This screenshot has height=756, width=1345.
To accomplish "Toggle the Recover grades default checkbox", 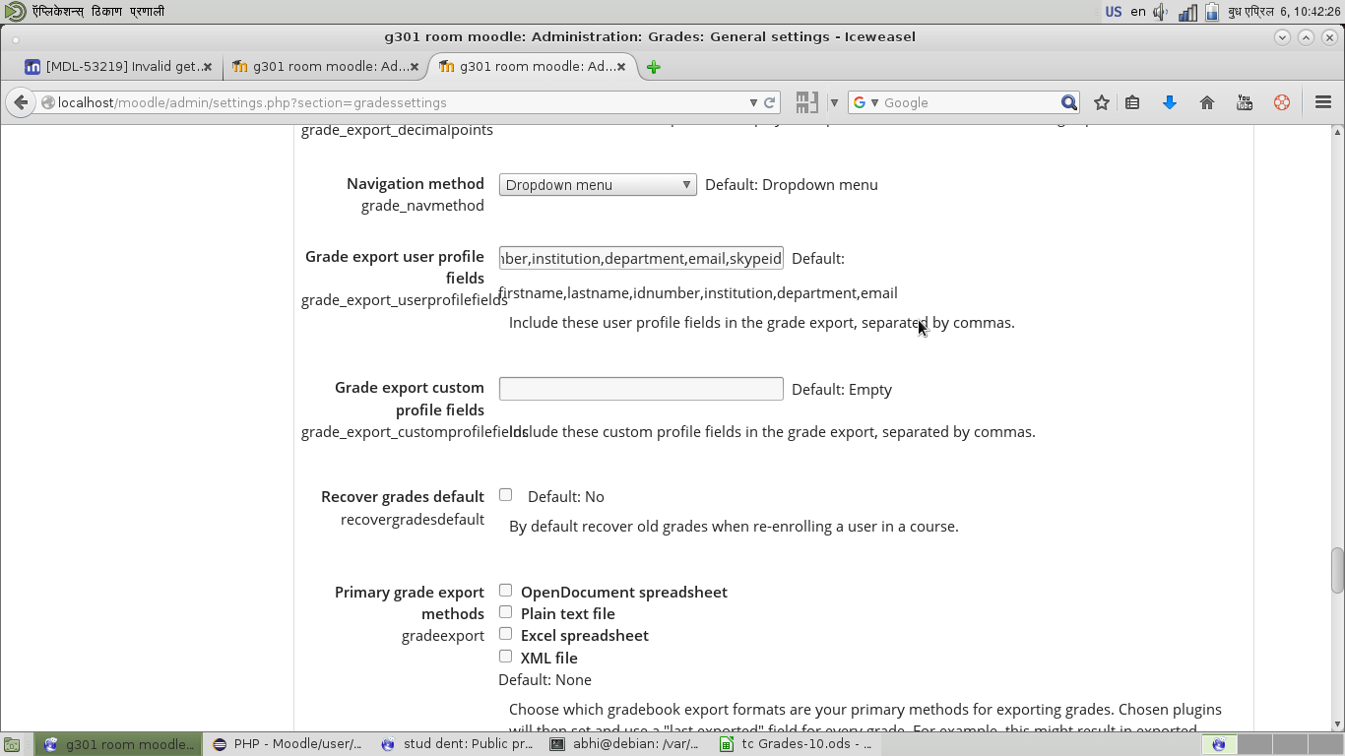I will 505,495.
